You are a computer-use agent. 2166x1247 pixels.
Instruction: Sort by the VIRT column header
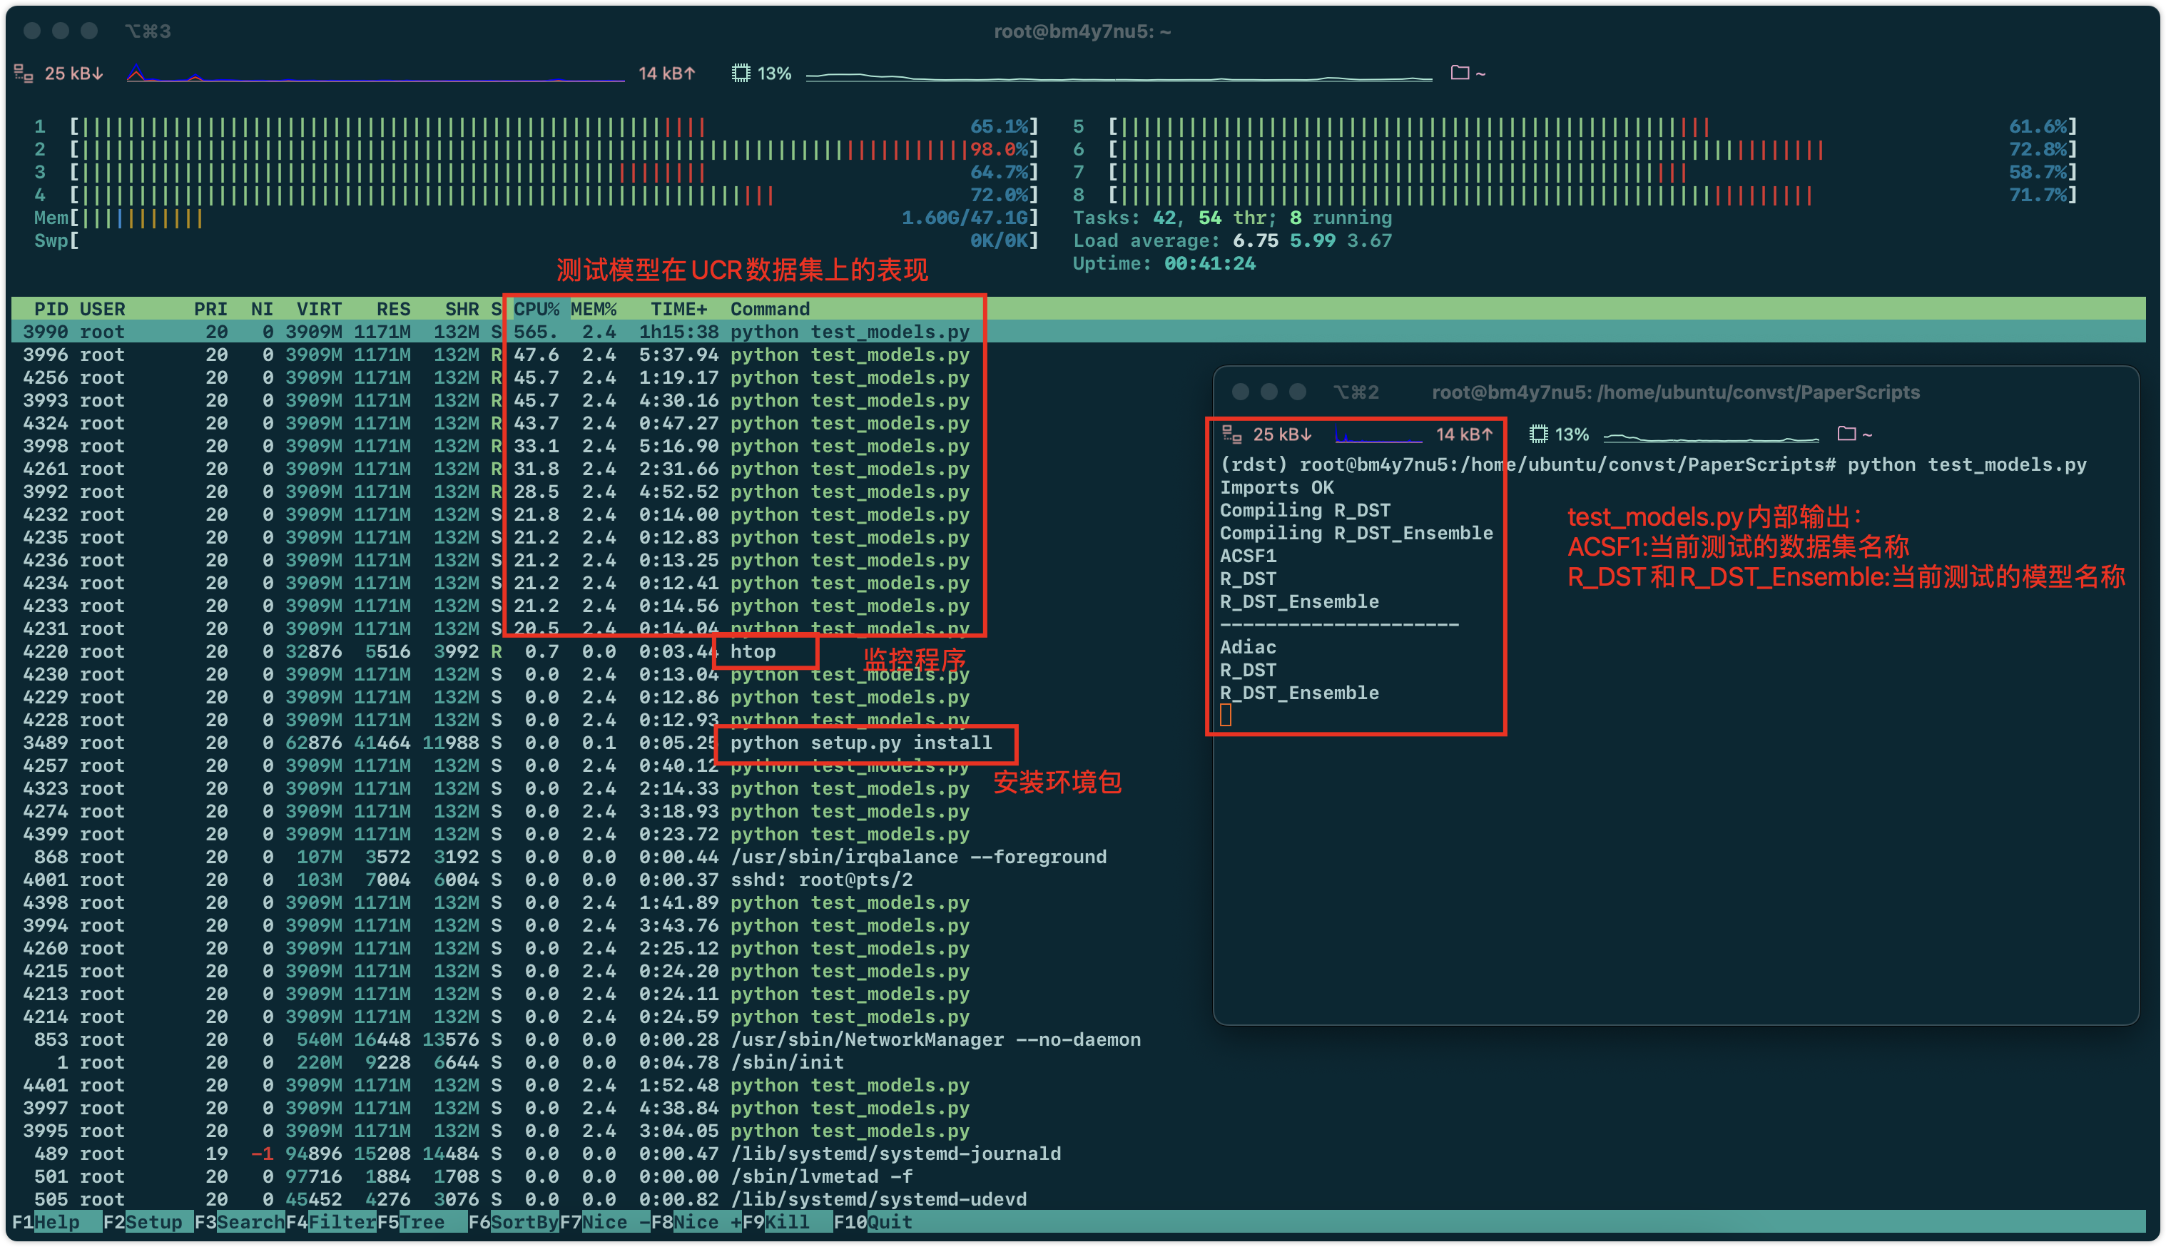pyautogui.click(x=320, y=309)
